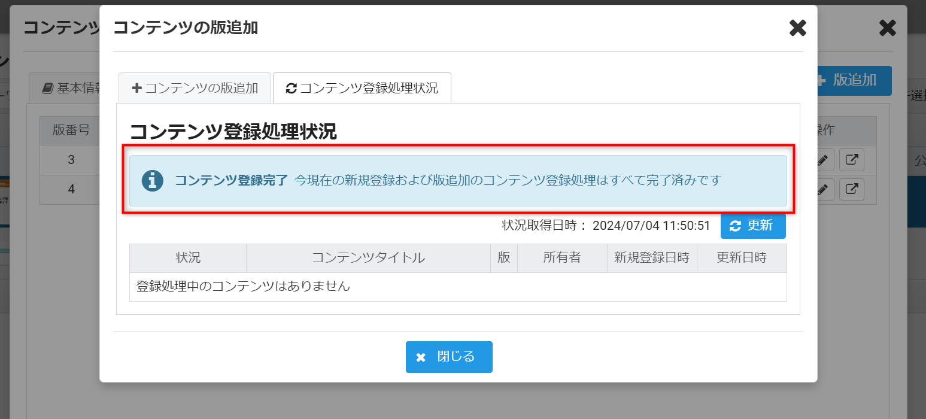The width and height of the screenshot is (926, 419).
Task: Open version 3 via the external link icon
Action: [x=851, y=160]
